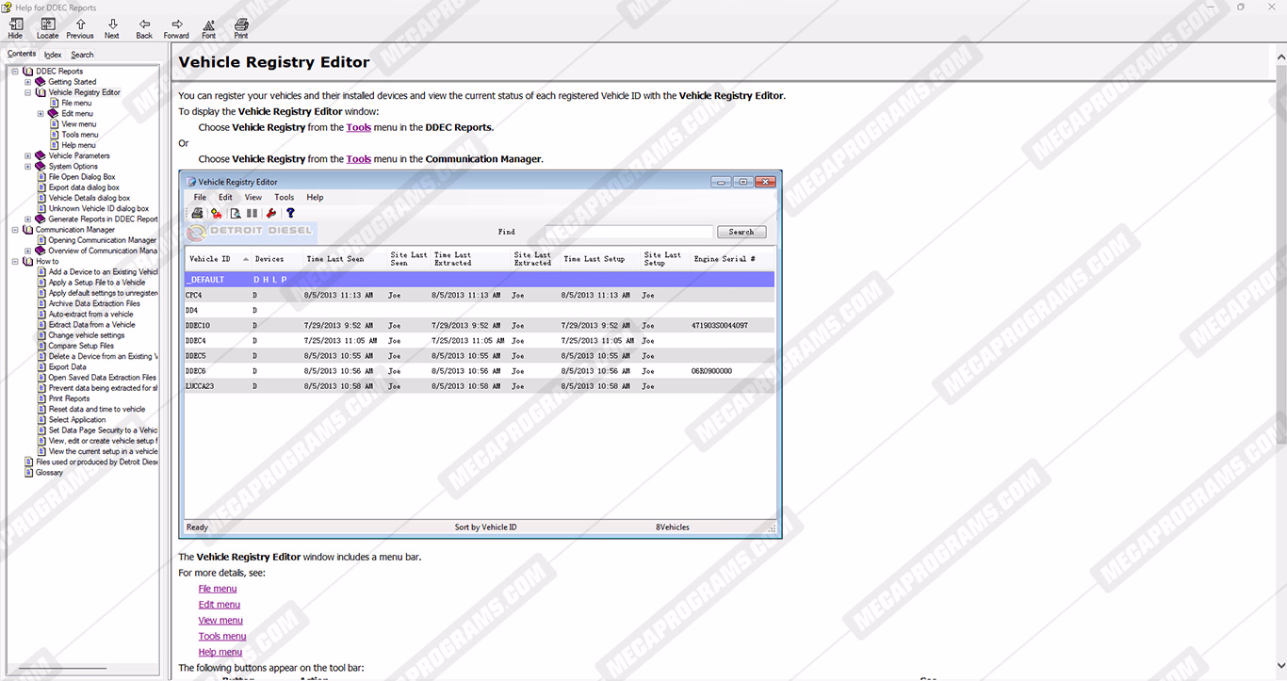The width and height of the screenshot is (1287, 681).
Task: Open Export Data topic in the tree
Action: (67, 367)
